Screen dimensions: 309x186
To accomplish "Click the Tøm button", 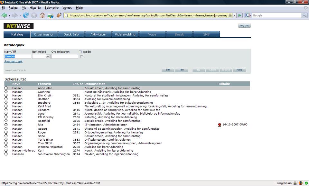I will pos(182,70).
